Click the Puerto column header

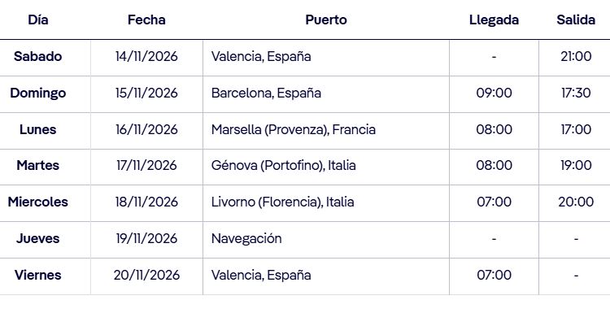point(326,20)
